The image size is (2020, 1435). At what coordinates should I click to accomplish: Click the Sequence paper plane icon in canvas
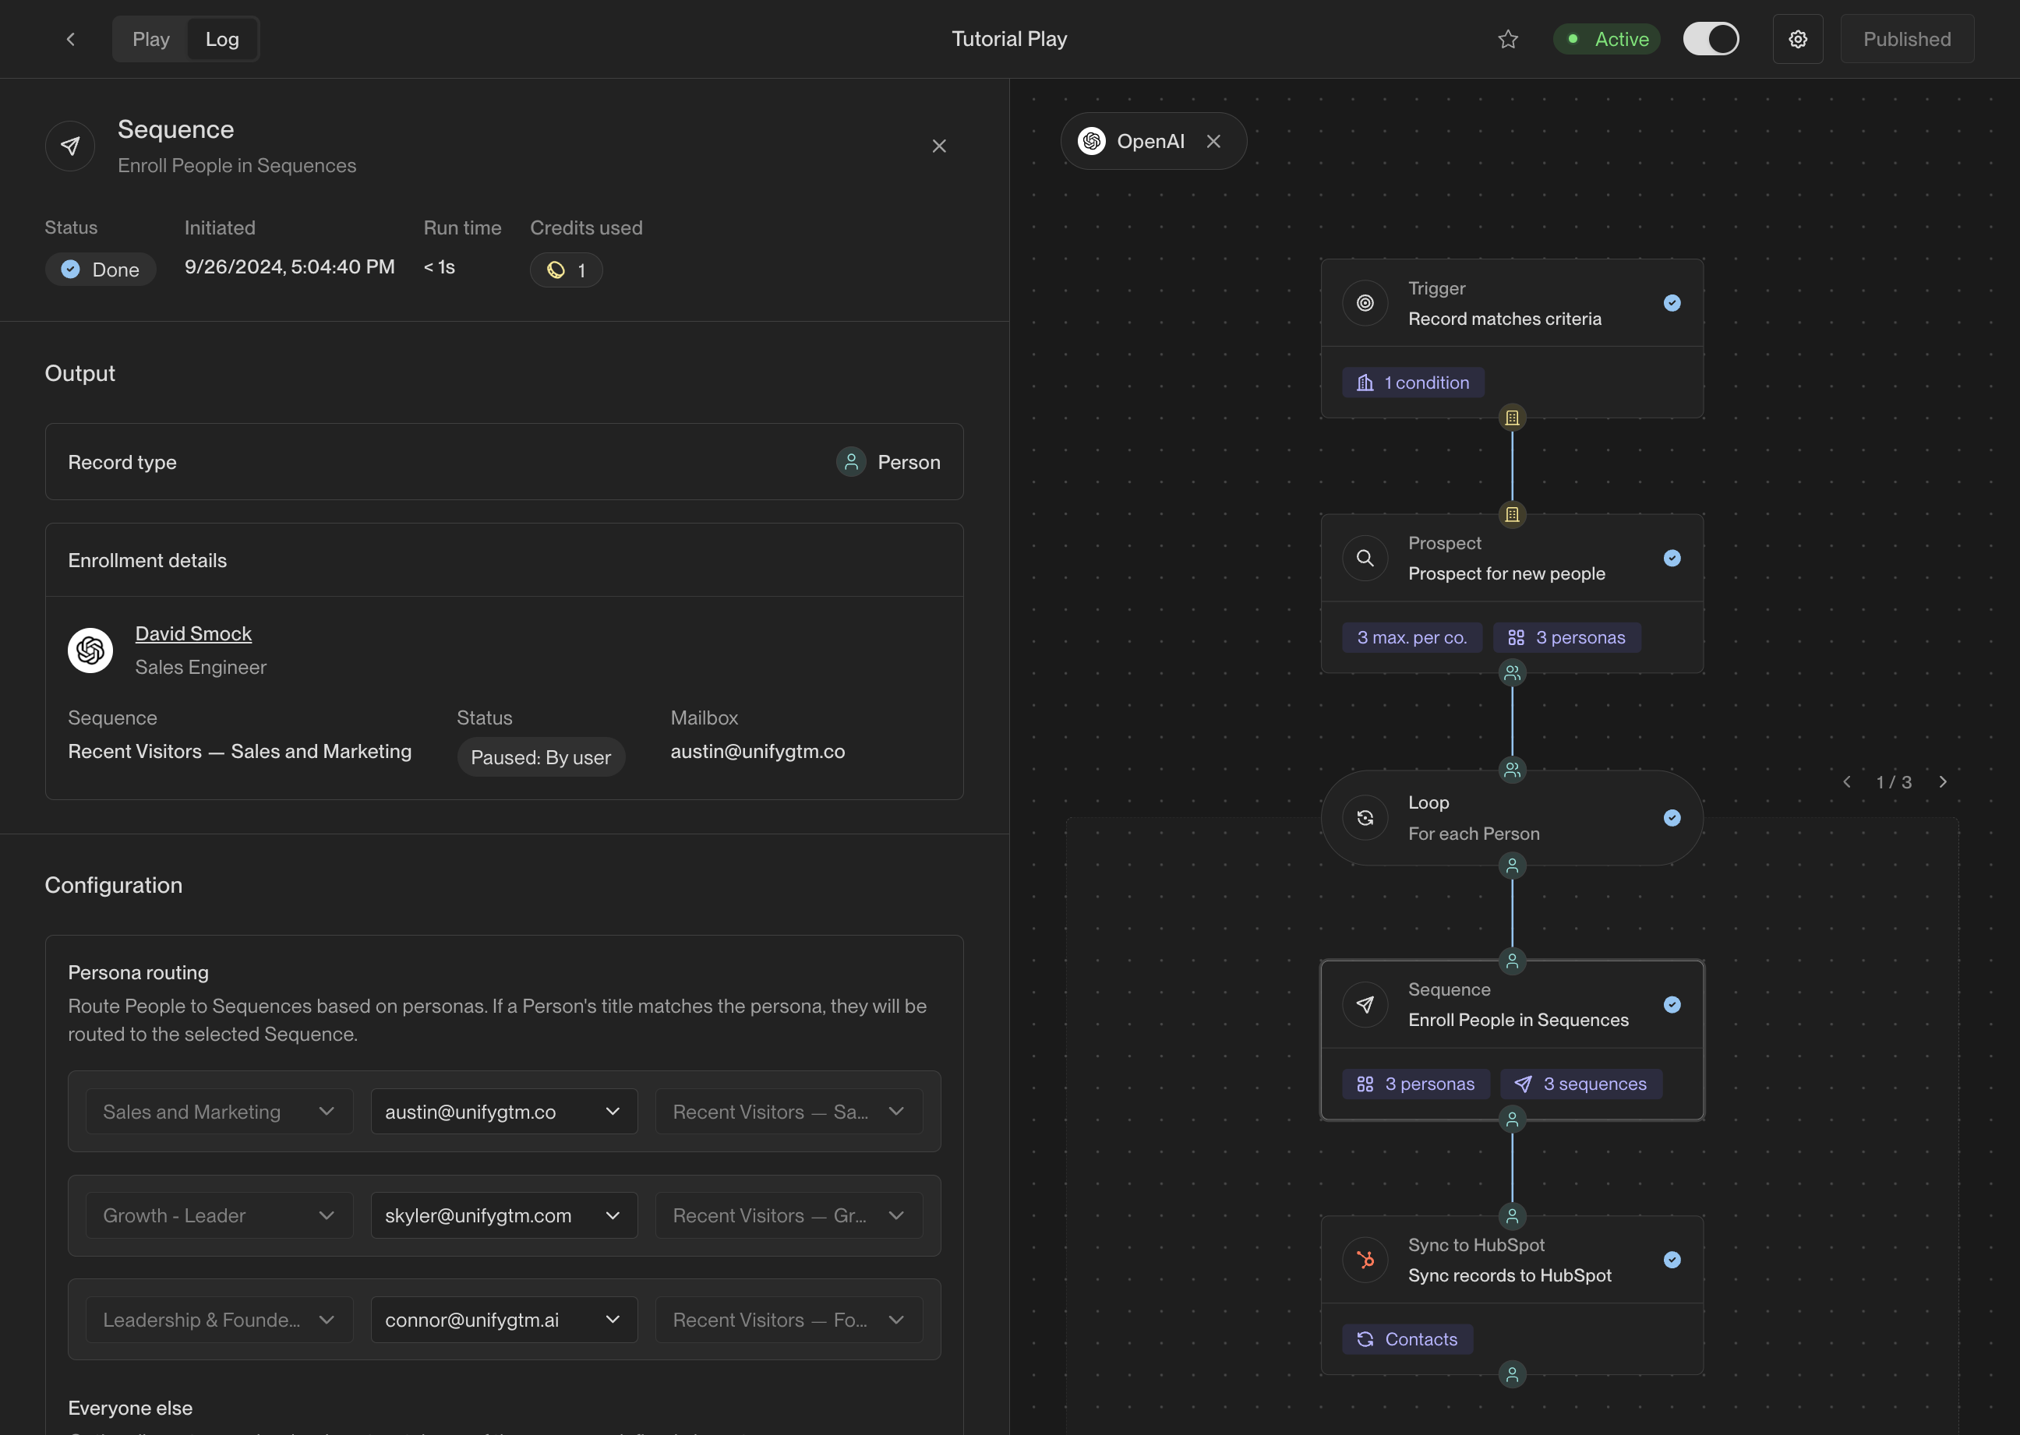(1365, 1005)
